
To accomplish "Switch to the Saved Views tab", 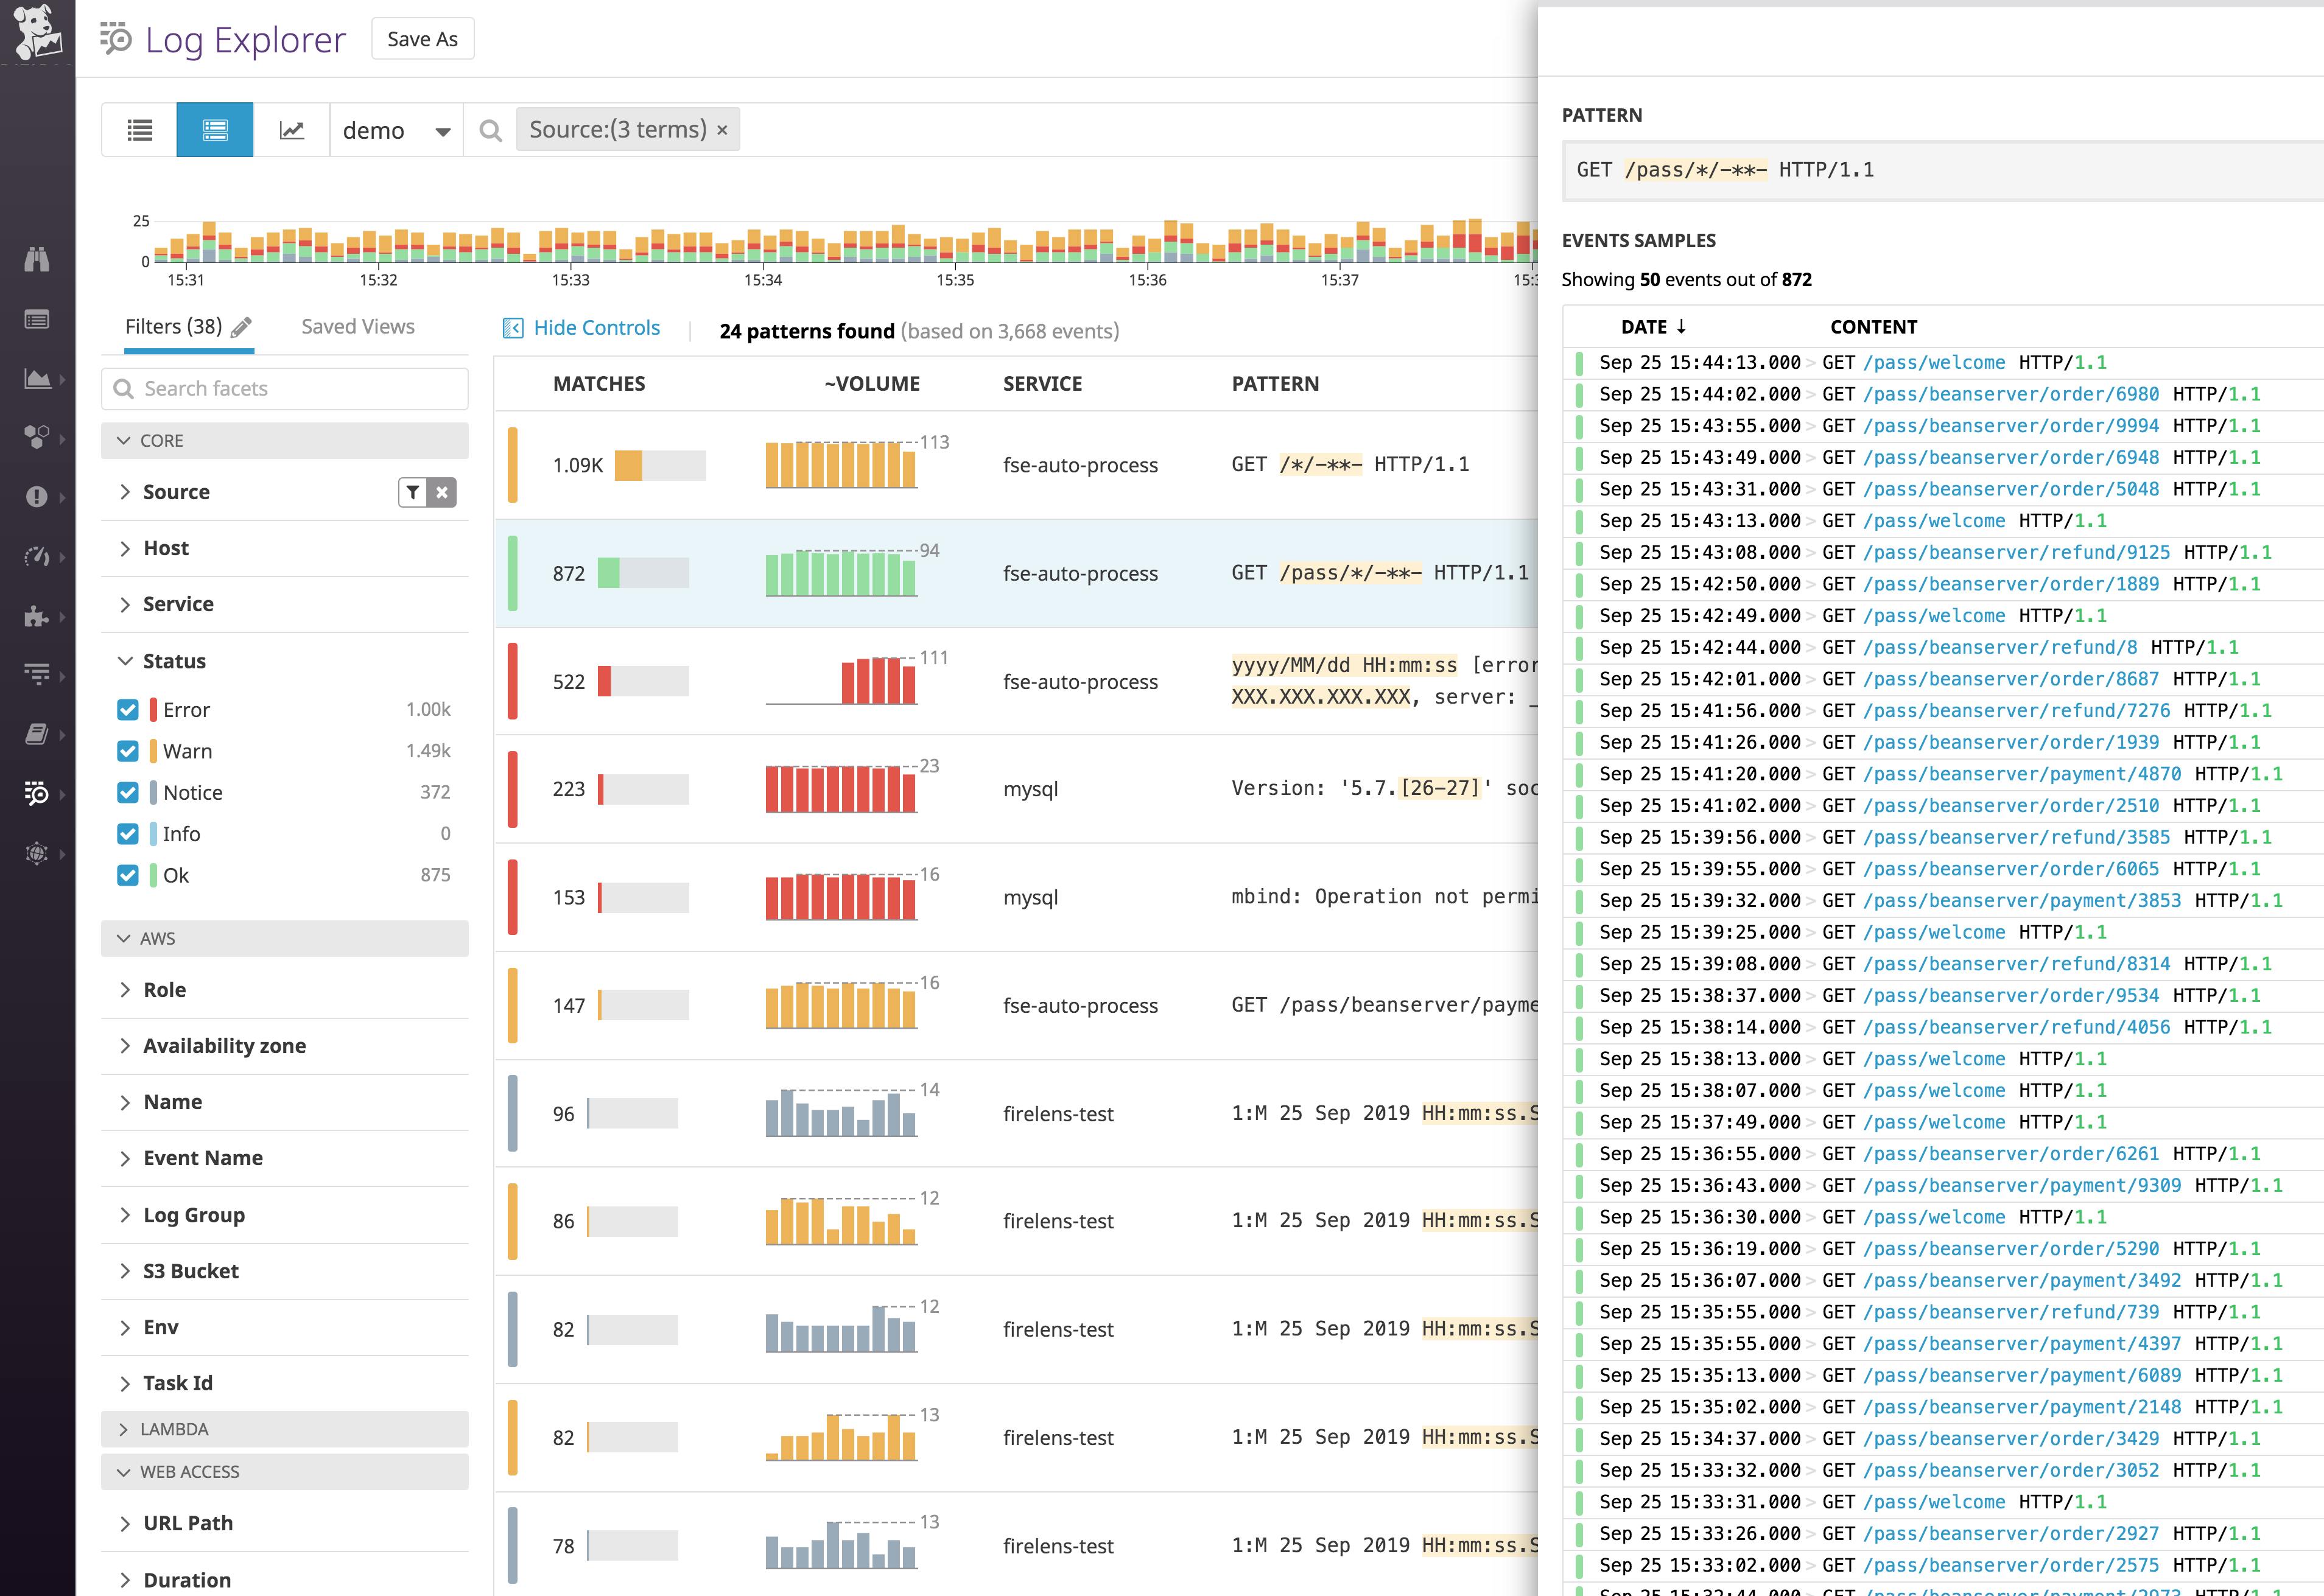I will [x=357, y=326].
